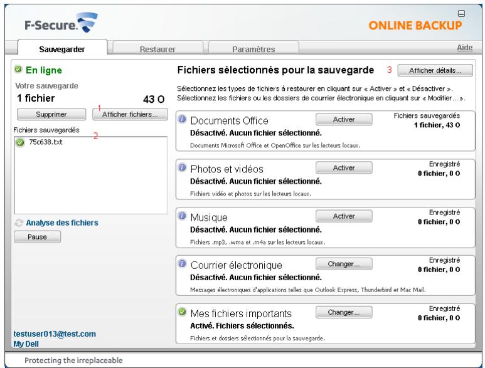Click Changer... for Courrier électronique

click(344, 264)
